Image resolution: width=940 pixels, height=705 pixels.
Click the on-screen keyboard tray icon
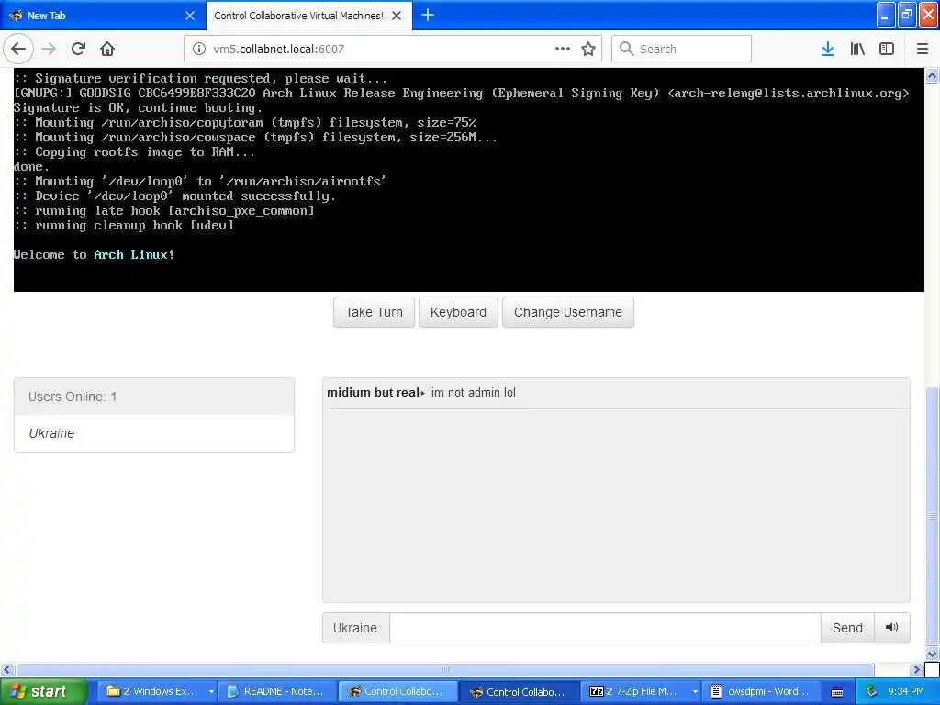837,692
